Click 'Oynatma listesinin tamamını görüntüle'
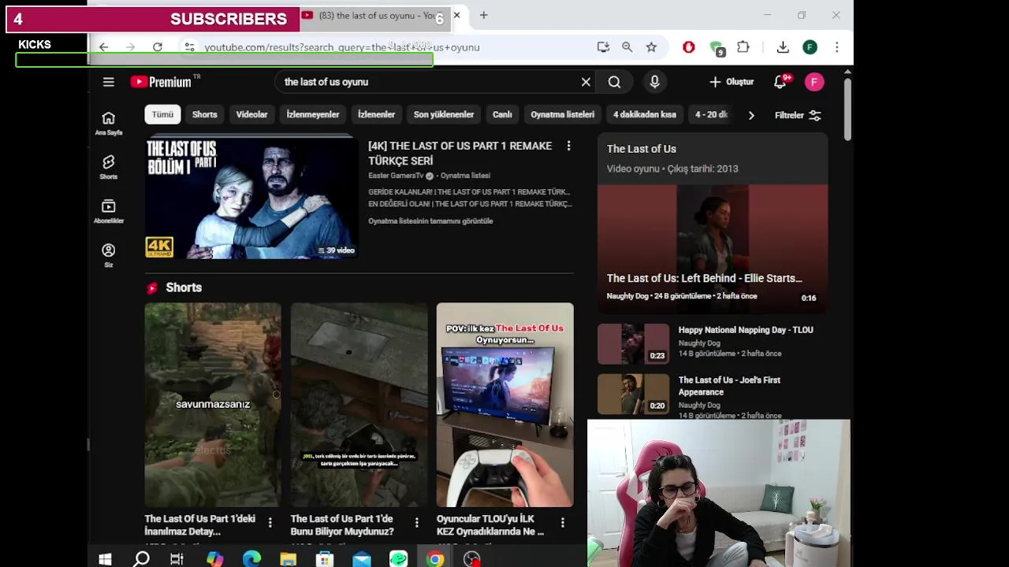This screenshot has height=567, width=1009. tap(430, 221)
